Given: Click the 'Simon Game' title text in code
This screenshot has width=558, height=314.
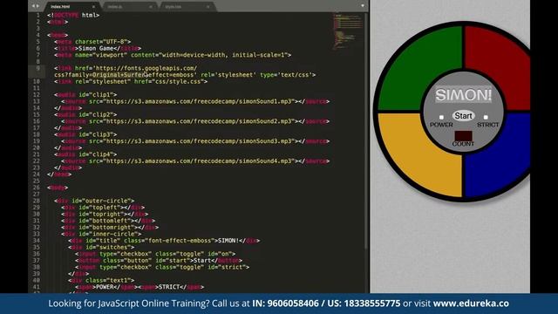Looking at the screenshot, I should 96,49.
